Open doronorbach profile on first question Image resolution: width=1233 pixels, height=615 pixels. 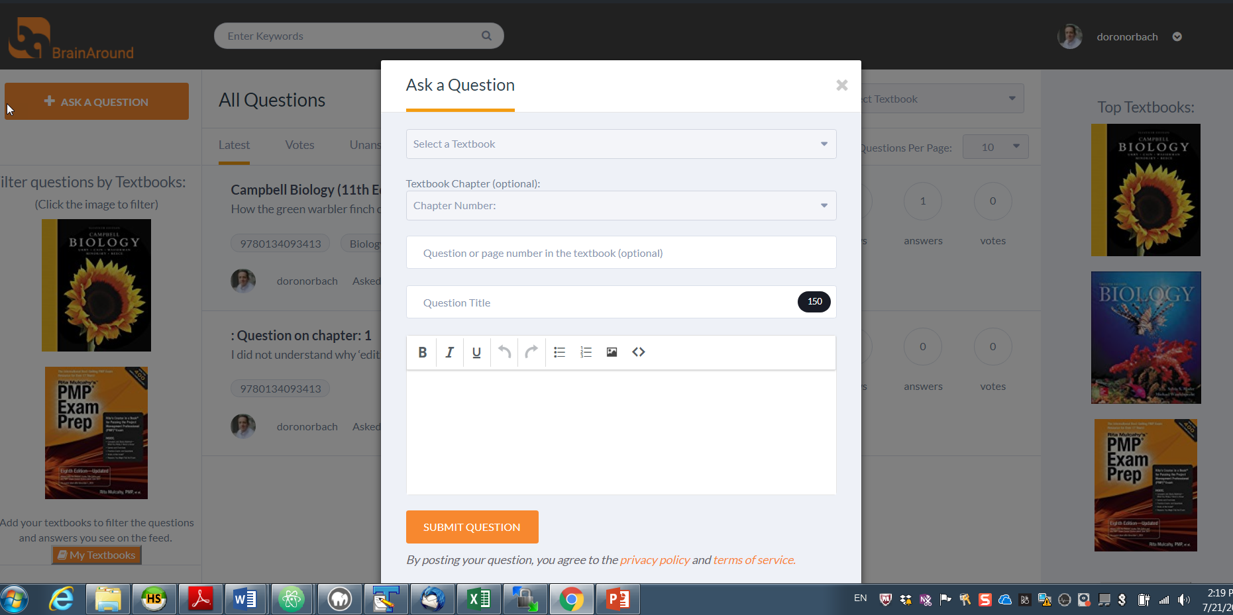pyautogui.click(x=307, y=281)
